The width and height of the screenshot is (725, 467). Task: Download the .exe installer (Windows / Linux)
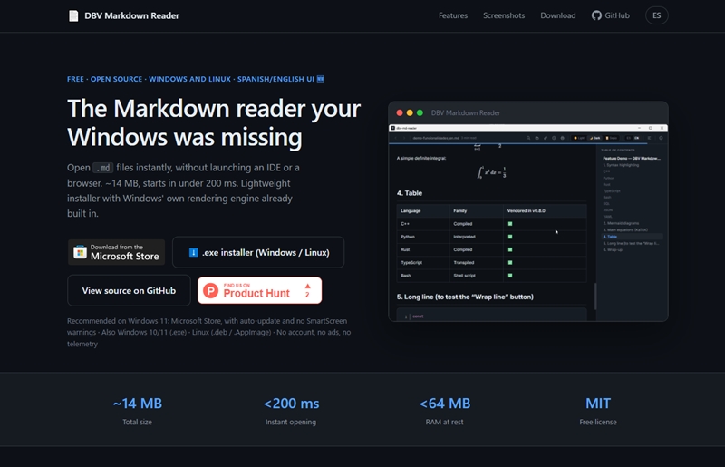tap(258, 252)
